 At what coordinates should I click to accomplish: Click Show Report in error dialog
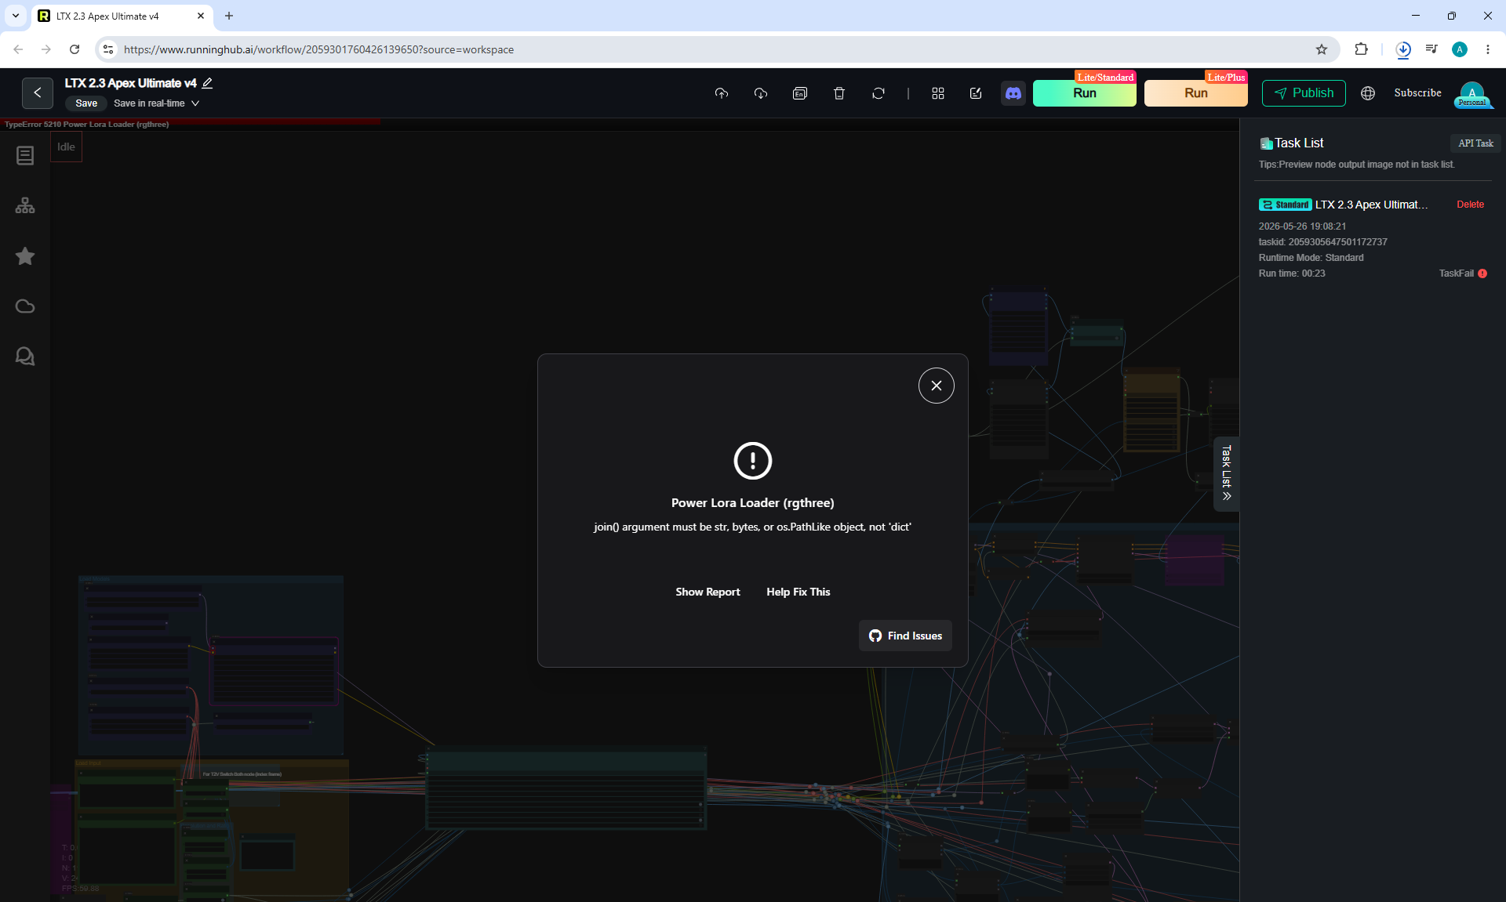[708, 592]
